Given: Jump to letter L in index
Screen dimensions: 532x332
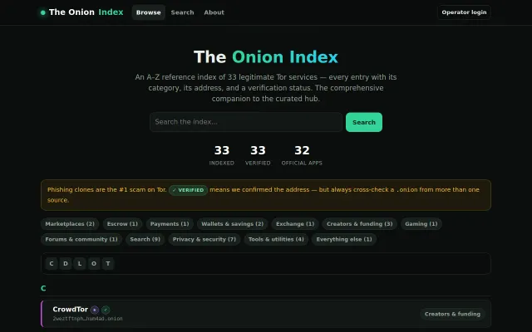Looking at the screenshot, I should pos(80,264).
